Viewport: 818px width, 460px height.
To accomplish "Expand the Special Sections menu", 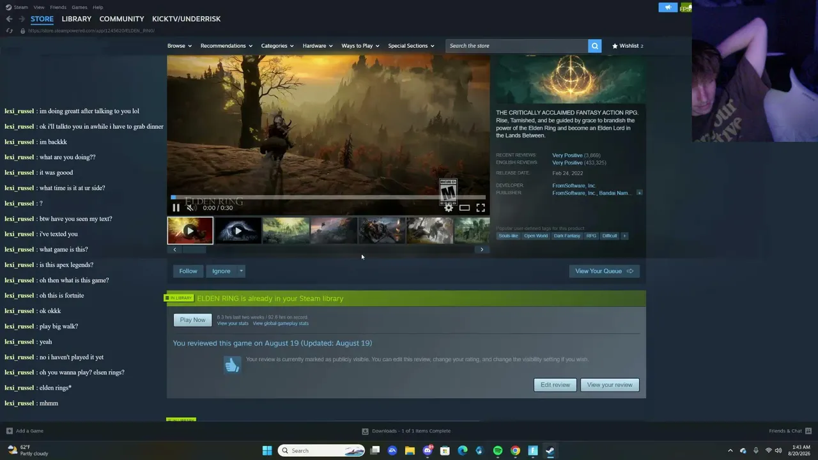I will click(x=411, y=46).
